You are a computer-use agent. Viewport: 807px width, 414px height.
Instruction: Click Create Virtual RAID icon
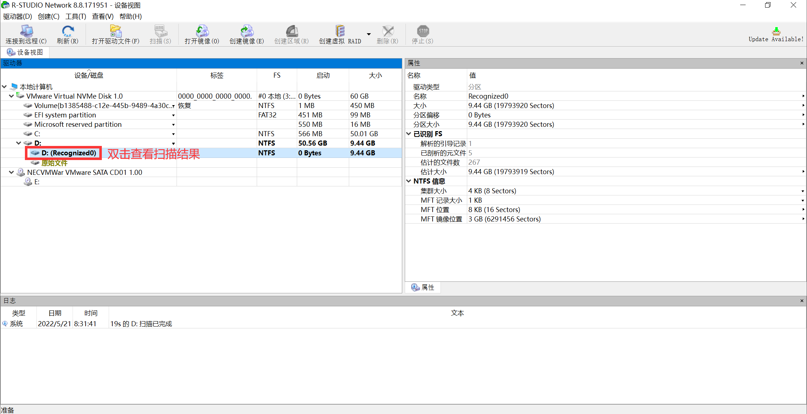(340, 31)
